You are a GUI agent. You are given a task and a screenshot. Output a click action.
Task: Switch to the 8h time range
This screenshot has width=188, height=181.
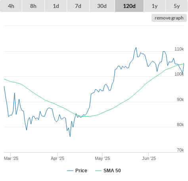pyautogui.click(x=33, y=6)
